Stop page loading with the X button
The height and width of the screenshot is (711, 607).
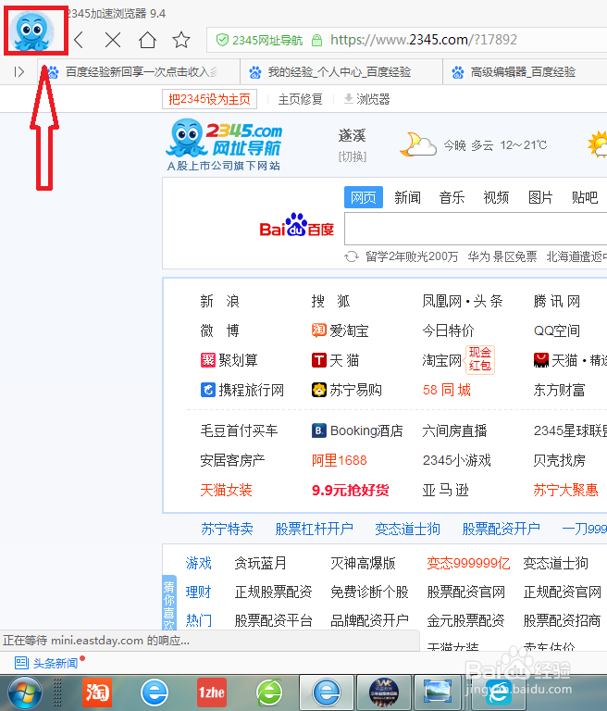pos(112,40)
